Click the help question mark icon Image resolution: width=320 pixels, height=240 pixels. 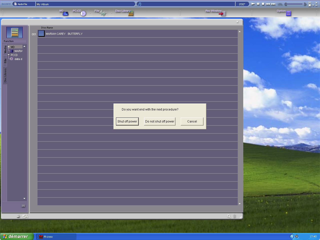(313, 5)
